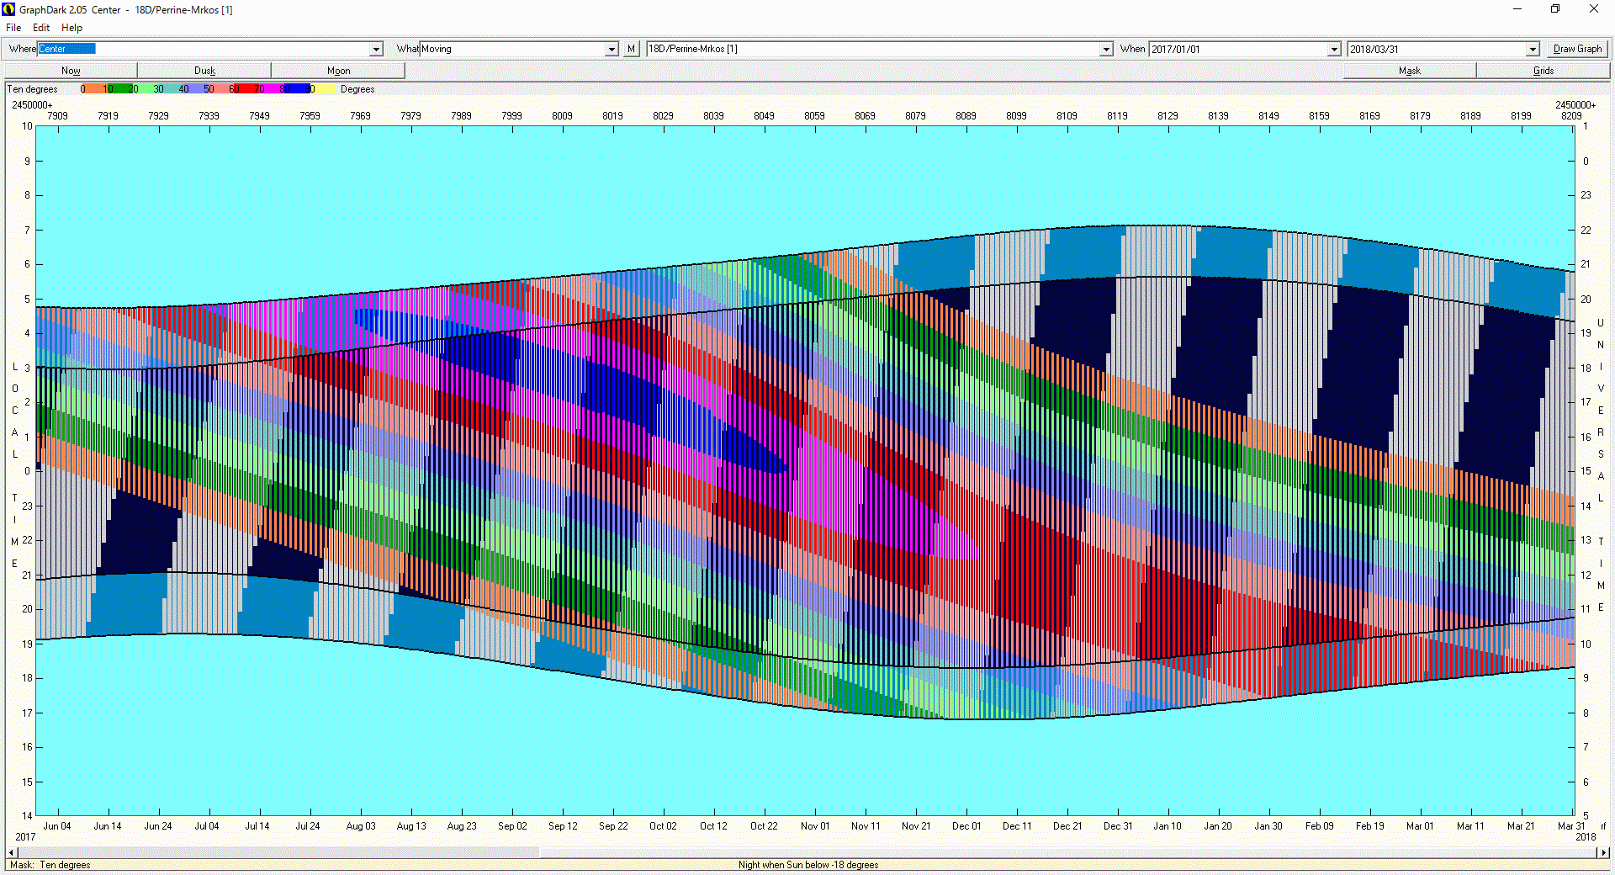Click the 'Nov 01' date axis label

(x=815, y=826)
